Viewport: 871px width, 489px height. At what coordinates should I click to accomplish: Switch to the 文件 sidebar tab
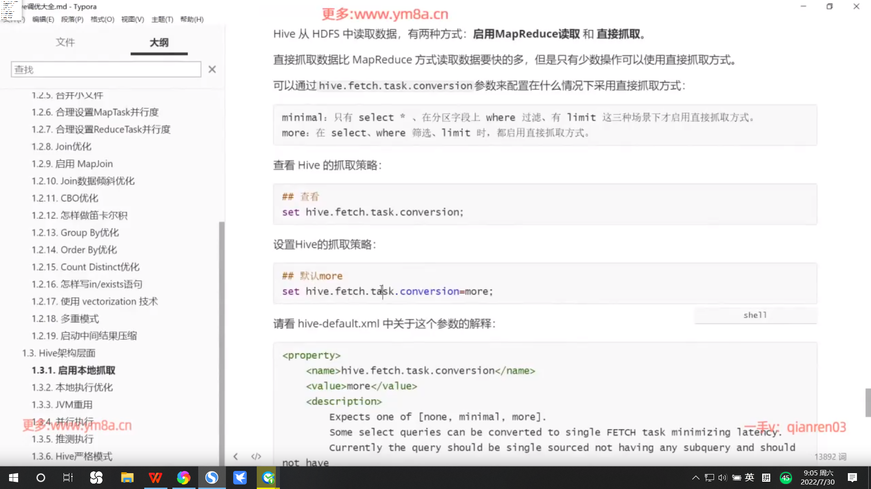[65, 43]
